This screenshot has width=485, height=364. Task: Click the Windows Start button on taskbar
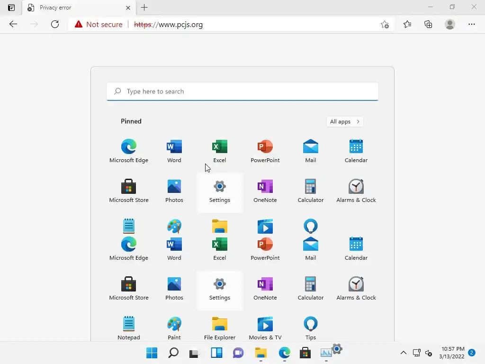coord(152,353)
